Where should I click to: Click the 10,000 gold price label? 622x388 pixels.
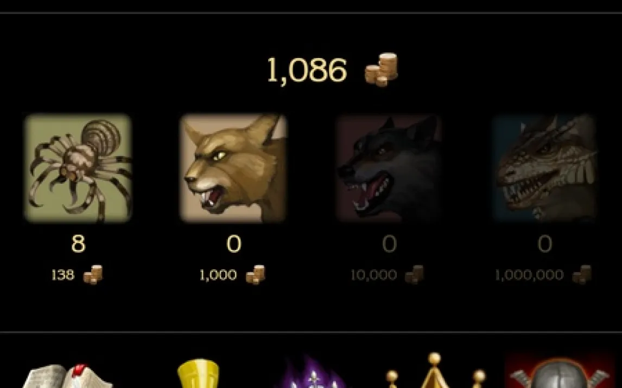373,275
